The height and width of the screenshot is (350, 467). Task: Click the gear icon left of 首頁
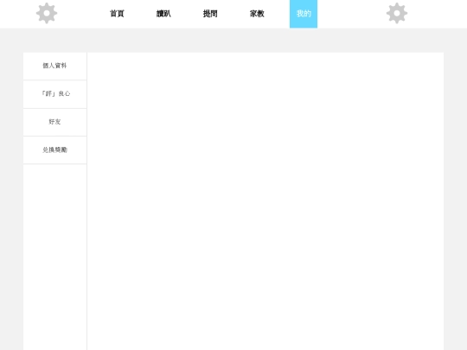(x=47, y=13)
